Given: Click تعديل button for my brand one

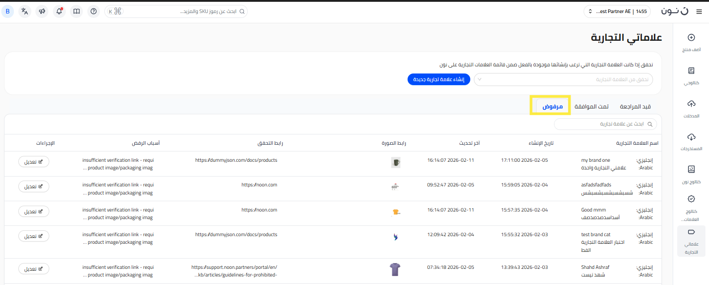Looking at the screenshot, I should 34,162.
